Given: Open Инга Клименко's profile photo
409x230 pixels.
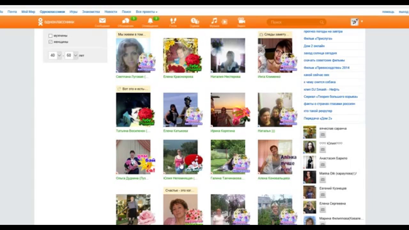Looking at the screenshot, I should point(275,56).
